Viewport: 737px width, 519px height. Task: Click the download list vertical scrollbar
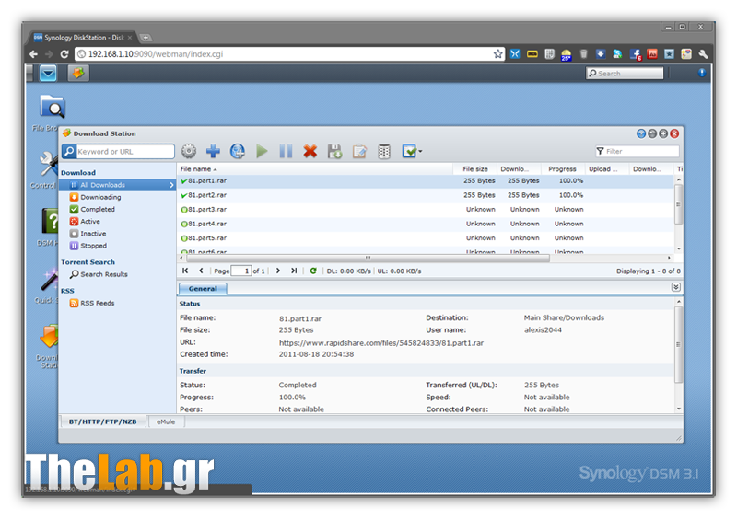point(678,204)
